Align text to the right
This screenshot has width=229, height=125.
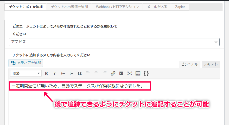click(105, 73)
